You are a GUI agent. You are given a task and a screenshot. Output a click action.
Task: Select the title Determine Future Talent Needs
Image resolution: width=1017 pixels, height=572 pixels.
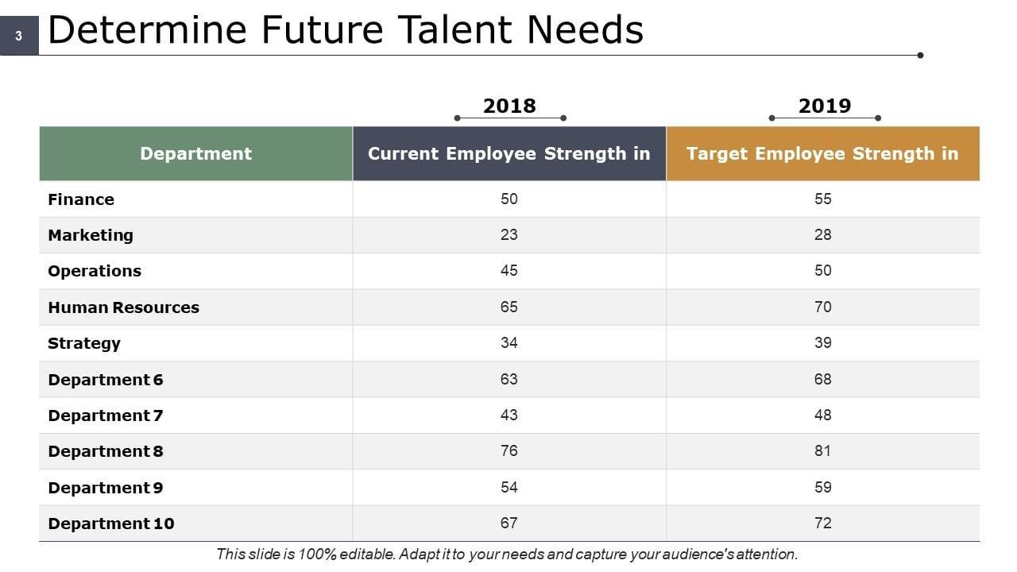346,30
